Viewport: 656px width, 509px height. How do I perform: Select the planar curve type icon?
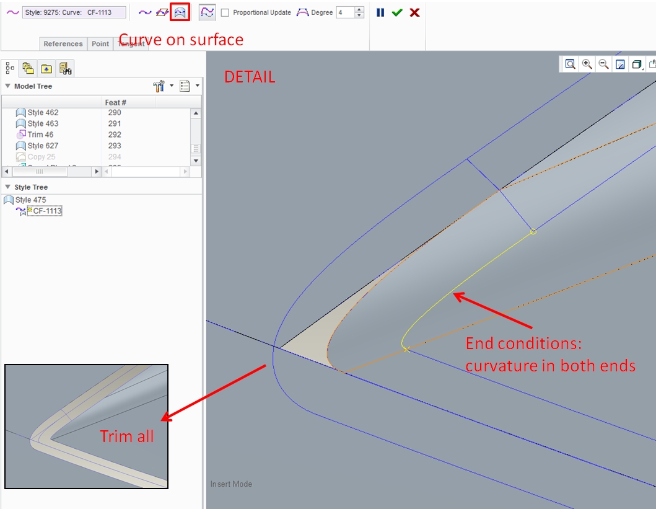(x=162, y=12)
